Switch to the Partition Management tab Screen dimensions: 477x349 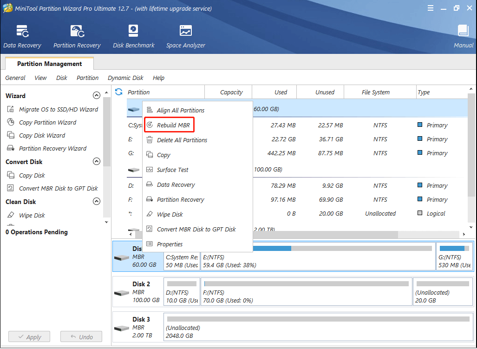tap(49, 64)
